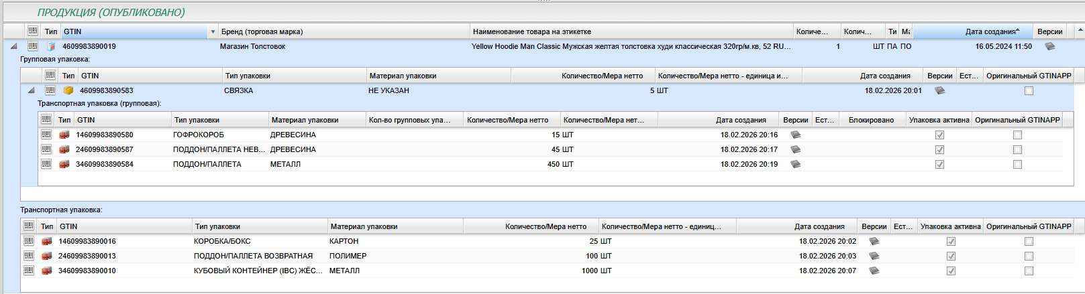The image size is (1085, 294).
Task: Click red truck icon for GTIN 14609983890016
Action: (47, 241)
